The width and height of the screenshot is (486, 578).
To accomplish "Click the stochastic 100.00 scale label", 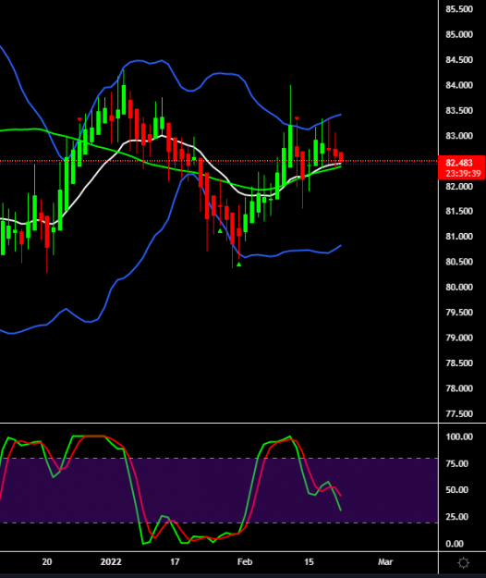I will pos(459,437).
